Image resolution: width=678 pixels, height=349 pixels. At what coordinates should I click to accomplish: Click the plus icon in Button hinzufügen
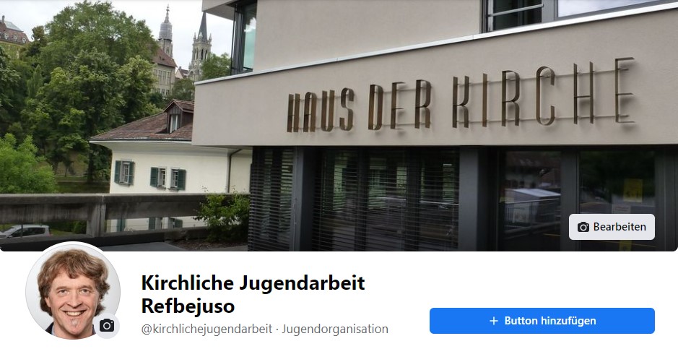tap(493, 321)
